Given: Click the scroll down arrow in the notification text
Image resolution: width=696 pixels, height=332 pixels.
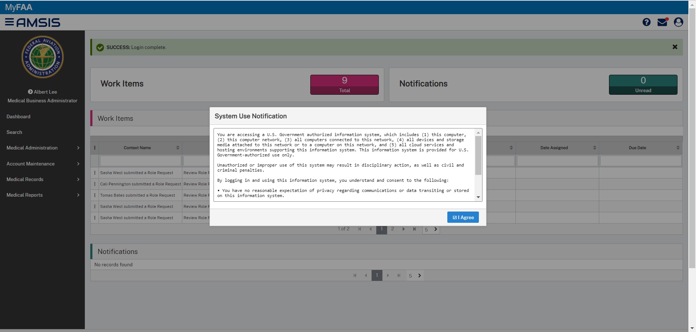Looking at the screenshot, I should [478, 197].
